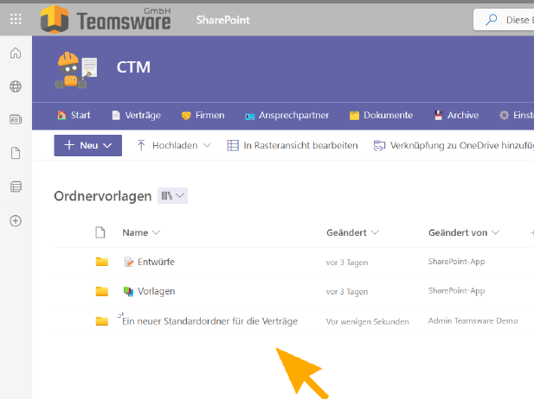
Task: Open the Entwürfe folder
Action: 156,262
